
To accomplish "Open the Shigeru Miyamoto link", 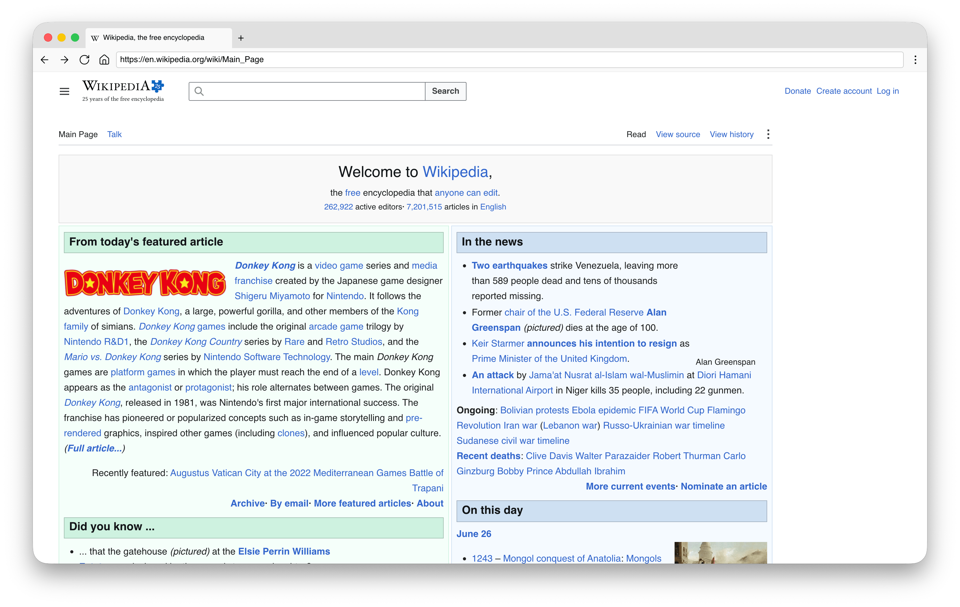I will click(x=272, y=296).
